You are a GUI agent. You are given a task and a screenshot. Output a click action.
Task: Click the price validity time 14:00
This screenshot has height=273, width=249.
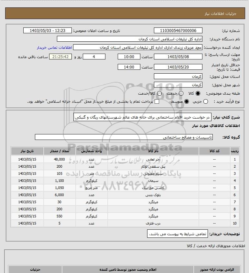point(129,67)
